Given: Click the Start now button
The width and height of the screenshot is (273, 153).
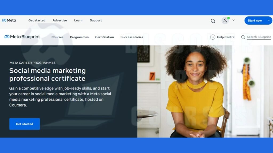Looking at the screenshot, I should (255, 20).
